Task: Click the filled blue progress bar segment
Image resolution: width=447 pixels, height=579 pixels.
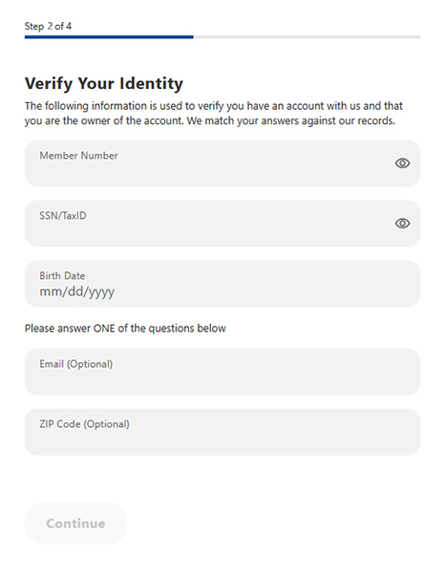Action: tap(109, 37)
